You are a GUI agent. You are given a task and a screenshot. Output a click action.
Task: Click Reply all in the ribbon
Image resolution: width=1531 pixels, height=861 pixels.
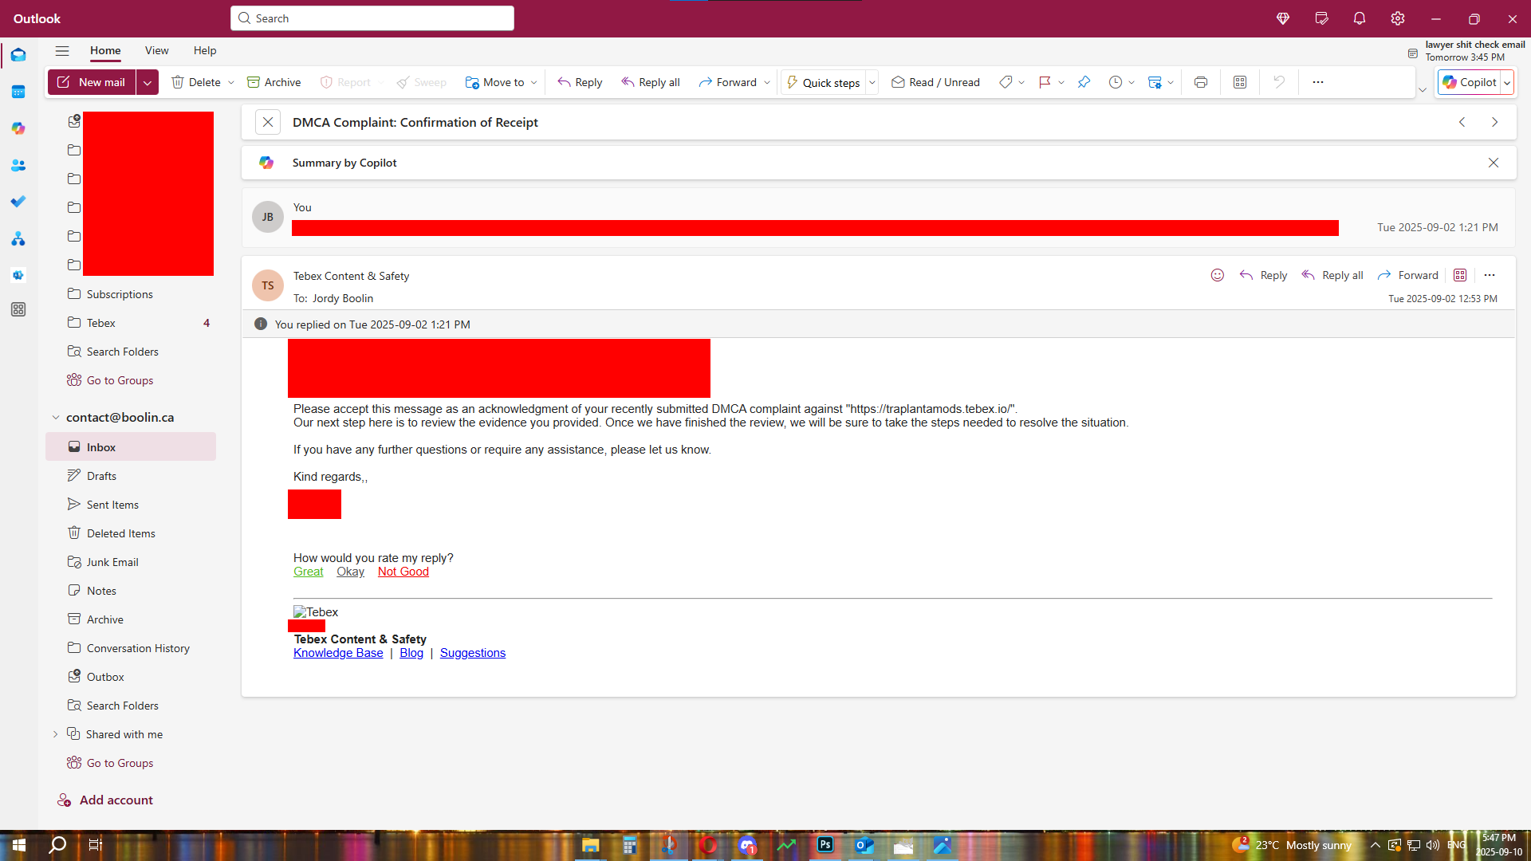651,82
